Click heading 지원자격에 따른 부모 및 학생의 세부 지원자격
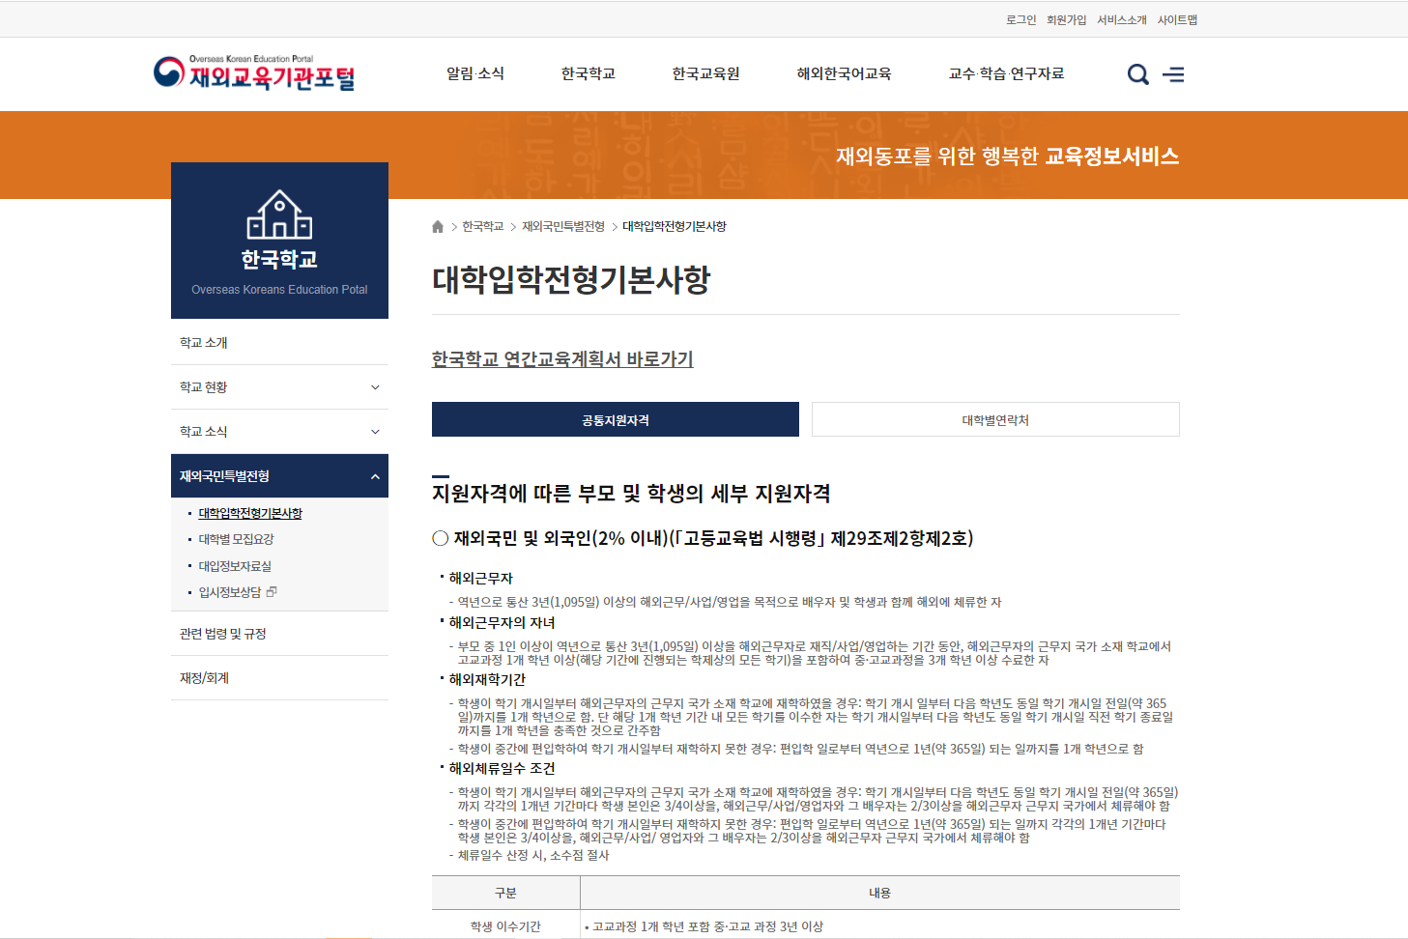1408x939 pixels. point(631,494)
